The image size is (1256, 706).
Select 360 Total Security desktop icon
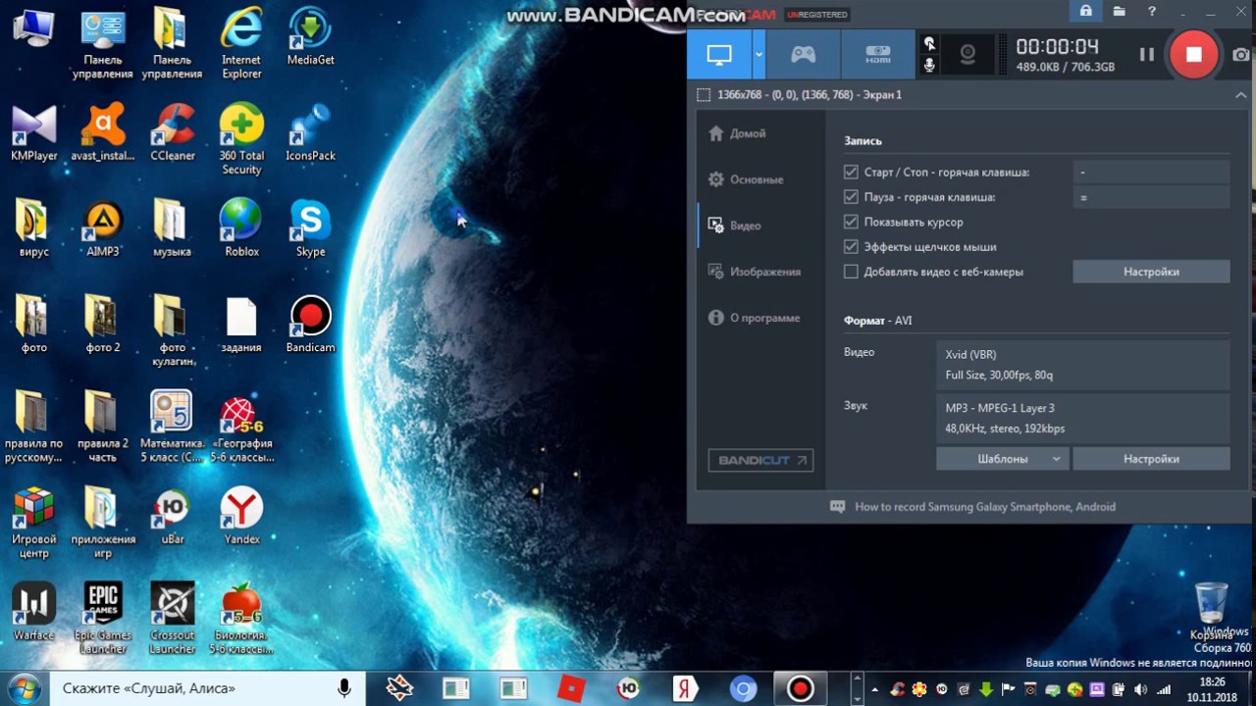tap(241, 139)
